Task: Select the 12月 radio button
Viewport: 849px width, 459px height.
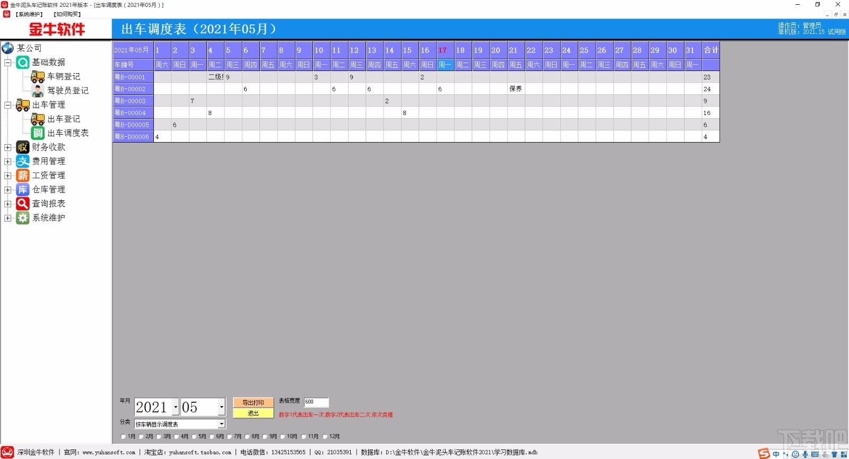Action: pos(325,437)
